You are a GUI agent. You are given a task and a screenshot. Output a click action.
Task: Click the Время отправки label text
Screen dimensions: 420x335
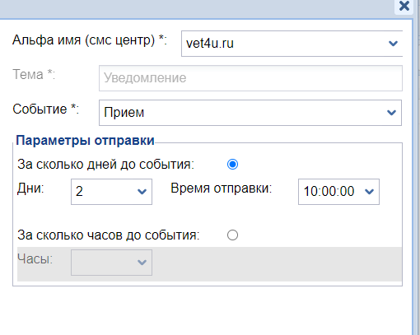click(222, 188)
